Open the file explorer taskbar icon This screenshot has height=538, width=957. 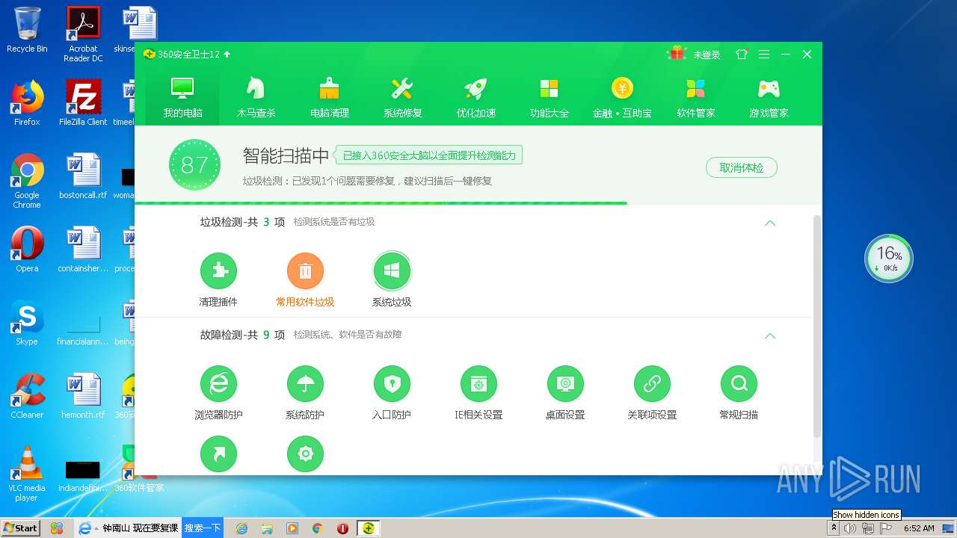click(267, 528)
